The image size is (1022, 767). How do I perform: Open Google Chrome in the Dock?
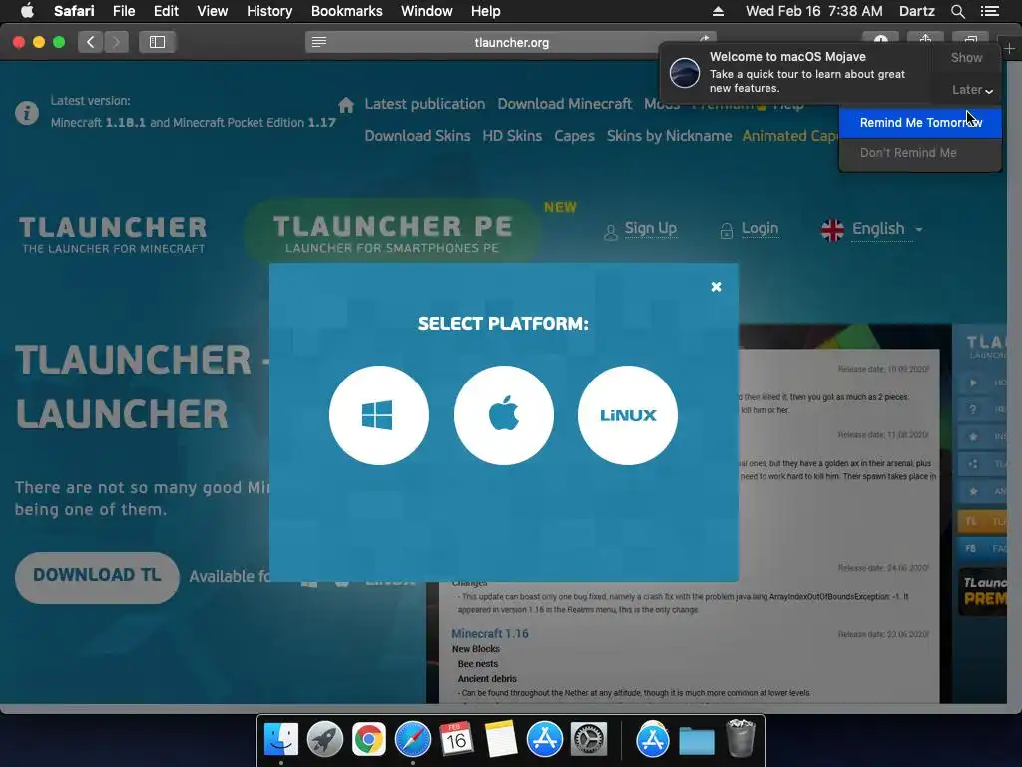(369, 740)
